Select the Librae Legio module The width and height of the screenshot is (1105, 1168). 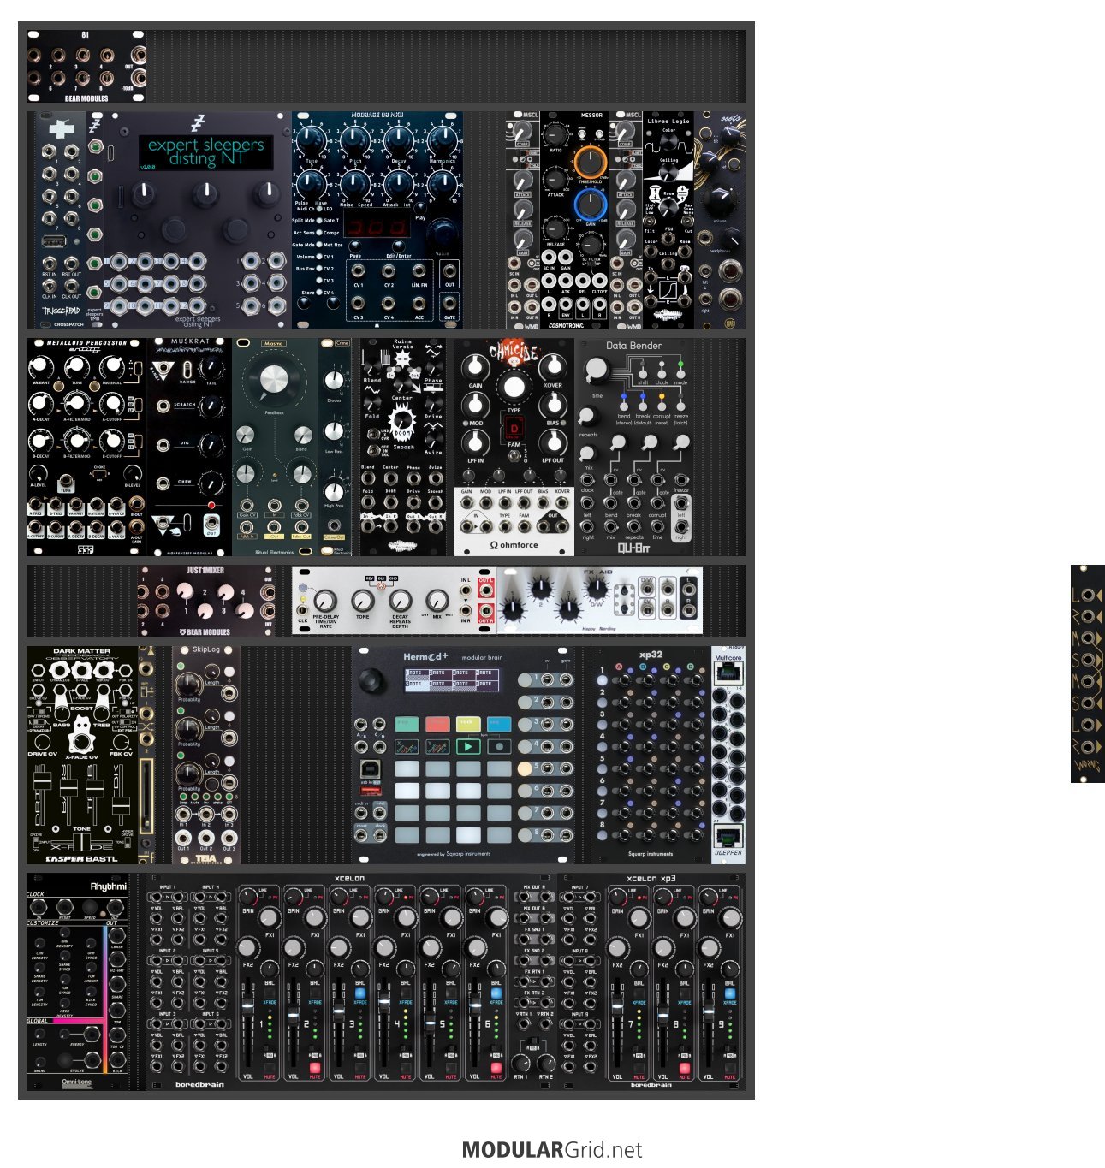[668, 221]
